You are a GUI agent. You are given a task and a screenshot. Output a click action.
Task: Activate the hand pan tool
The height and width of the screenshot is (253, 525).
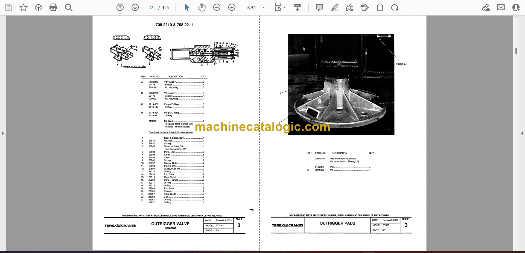202,7
